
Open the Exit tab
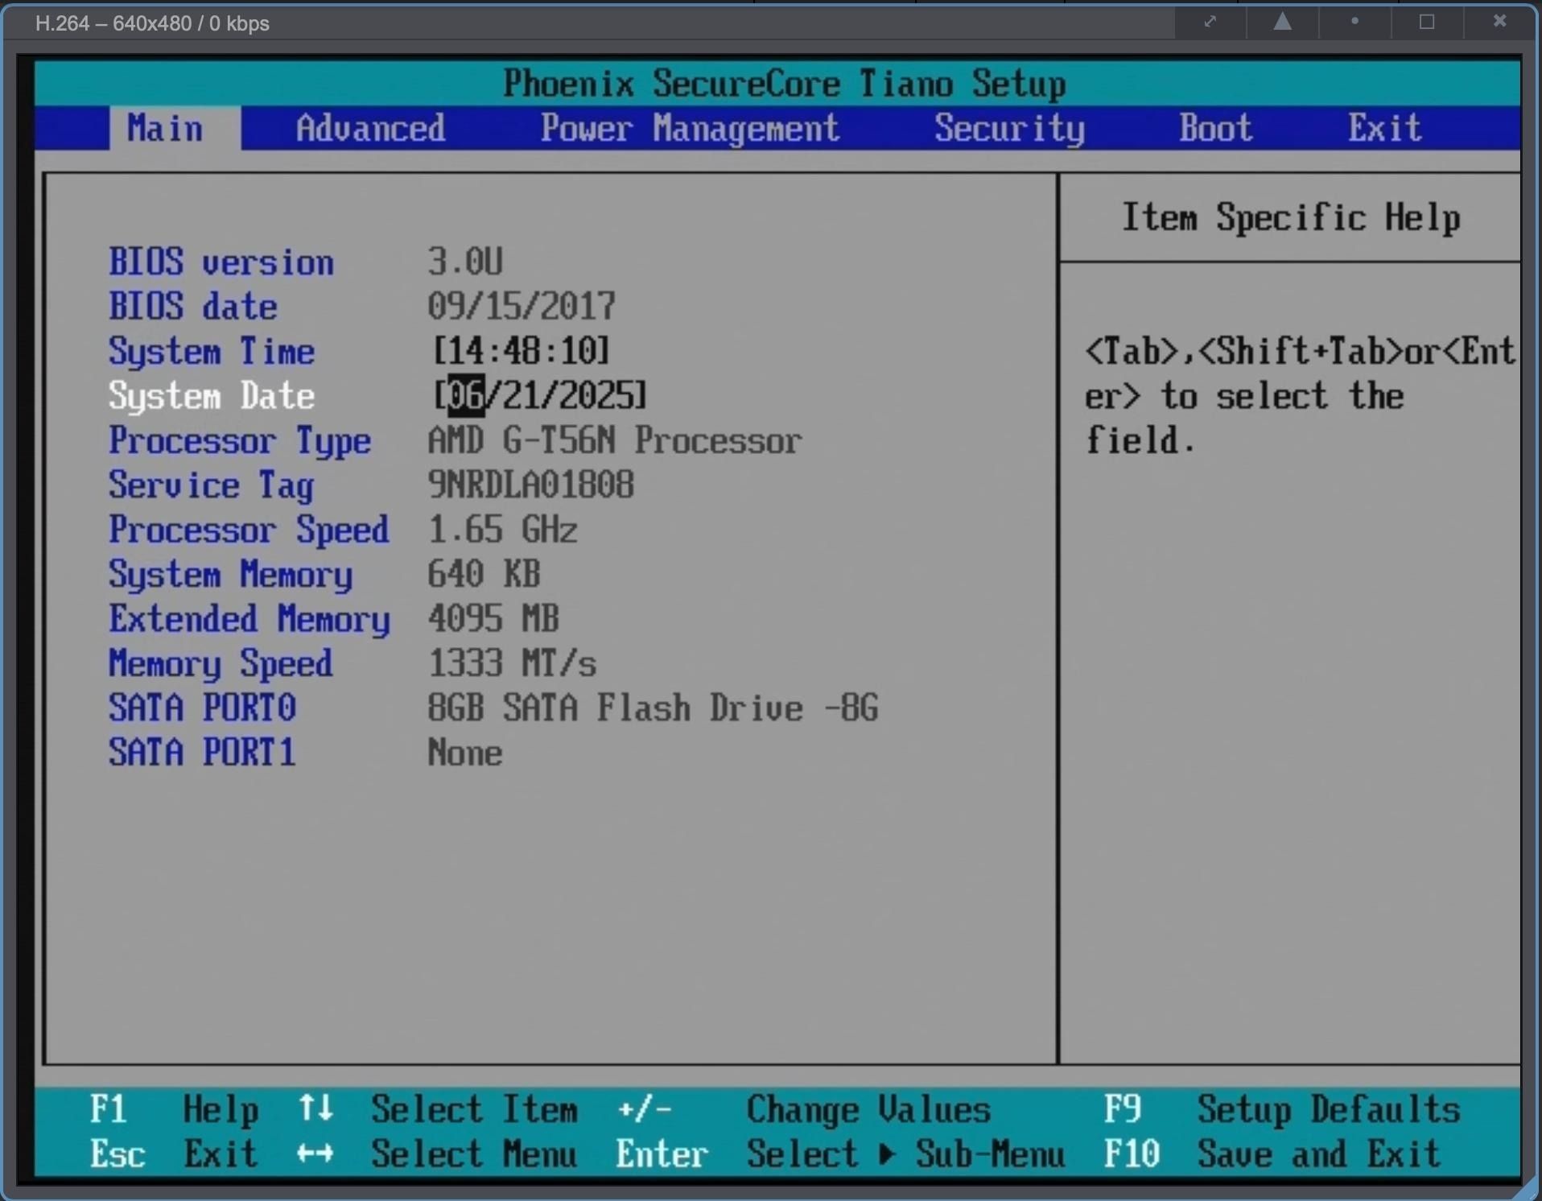1384,128
